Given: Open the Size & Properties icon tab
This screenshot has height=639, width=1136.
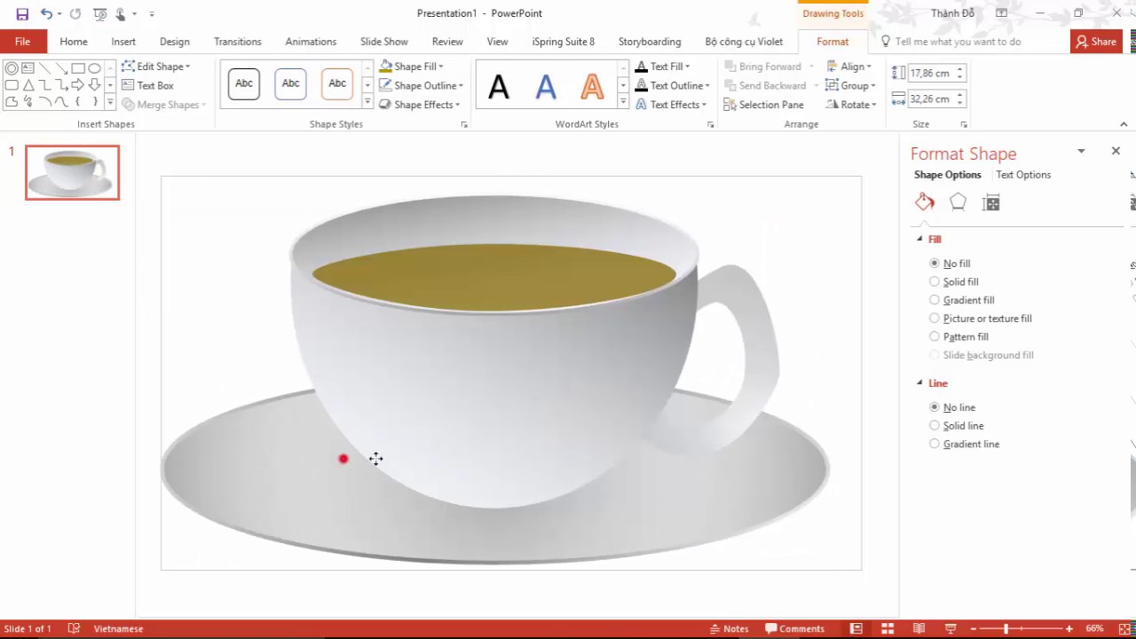Looking at the screenshot, I should [x=991, y=203].
